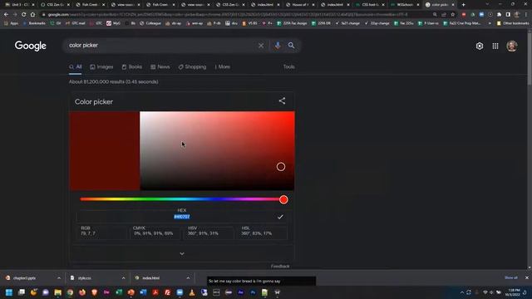Open the tab search dropdown
Image resolution: width=532 pixels, height=299 pixels.
tap(487, 5)
